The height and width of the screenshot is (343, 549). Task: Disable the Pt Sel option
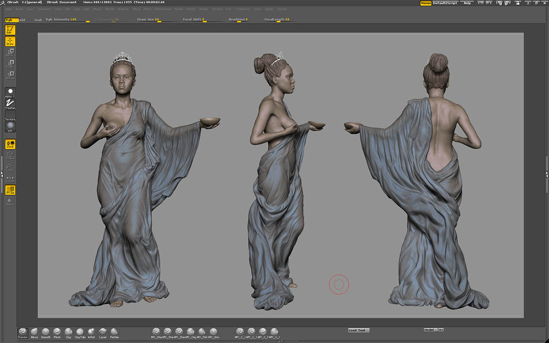(10, 190)
